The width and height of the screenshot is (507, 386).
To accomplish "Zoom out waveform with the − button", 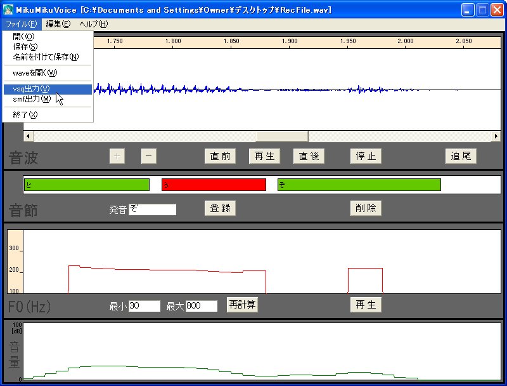I will pos(149,156).
